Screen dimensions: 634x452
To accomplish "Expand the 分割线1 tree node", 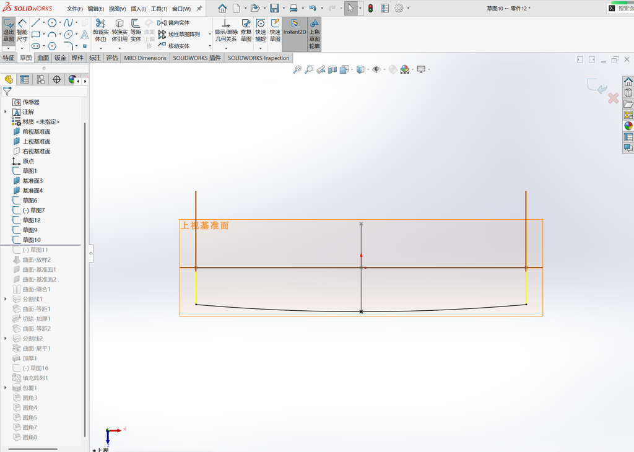I will click(x=5, y=299).
